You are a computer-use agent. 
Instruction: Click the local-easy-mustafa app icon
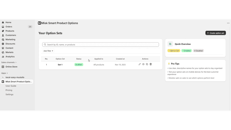coord(3,77)
